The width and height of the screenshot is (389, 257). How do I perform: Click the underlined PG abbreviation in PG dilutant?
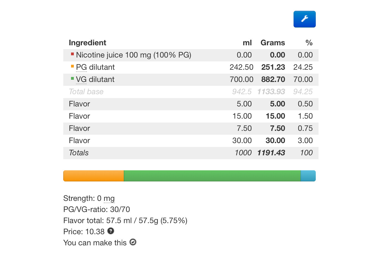[x=81, y=67]
